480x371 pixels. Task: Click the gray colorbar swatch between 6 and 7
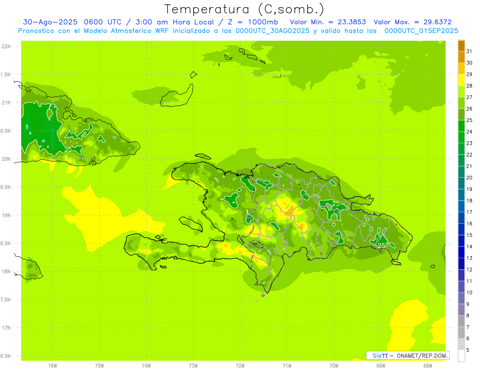pyautogui.click(x=461, y=333)
